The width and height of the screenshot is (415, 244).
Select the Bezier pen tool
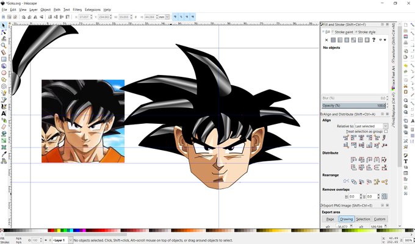(4, 99)
